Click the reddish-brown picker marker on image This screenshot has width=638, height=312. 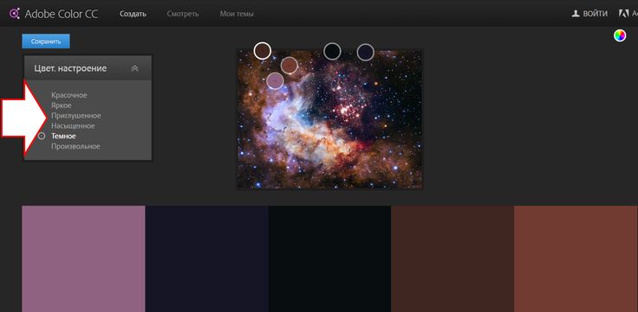point(290,66)
